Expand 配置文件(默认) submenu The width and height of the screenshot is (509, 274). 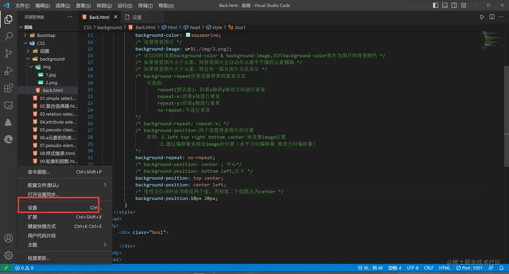point(65,185)
